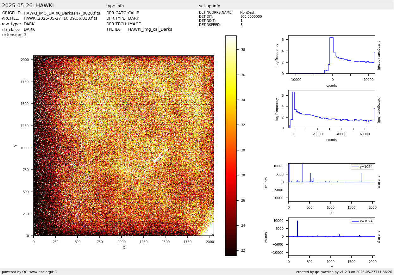Click the crosshair intersection on the detector image
Image resolution: width=394 pixels, height=275 pixels.
click(x=124, y=146)
